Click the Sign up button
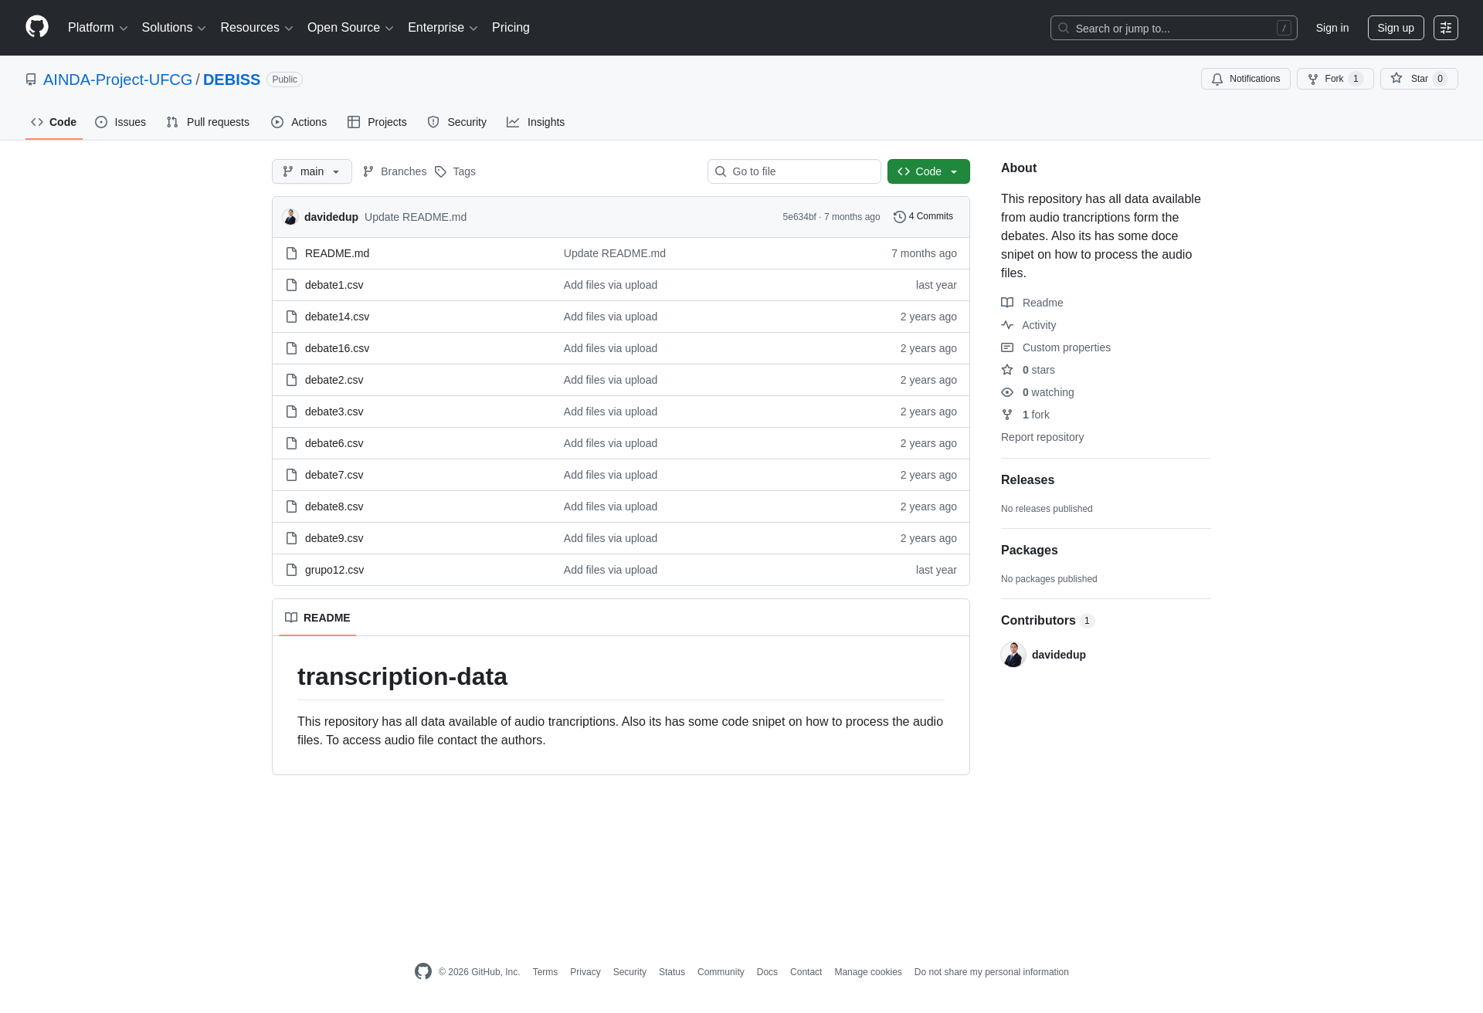Viewport: 1483px width, 1013px height. [1396, 28]
